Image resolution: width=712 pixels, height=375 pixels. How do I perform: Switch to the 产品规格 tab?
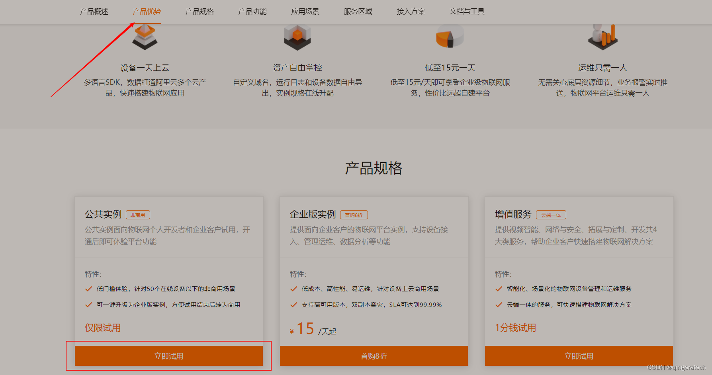(x=200, y=12)
